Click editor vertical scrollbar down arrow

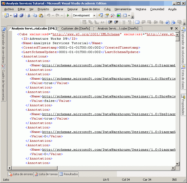(x=177, y=164)
